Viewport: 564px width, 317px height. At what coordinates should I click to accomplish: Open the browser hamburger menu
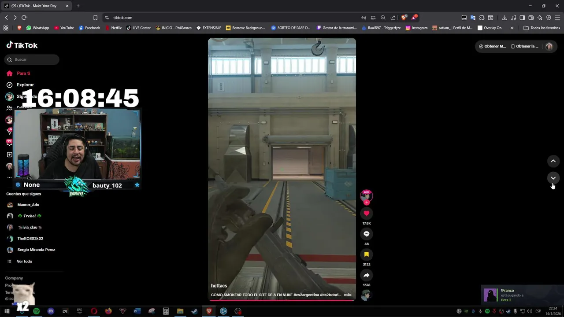coord(557,18)
